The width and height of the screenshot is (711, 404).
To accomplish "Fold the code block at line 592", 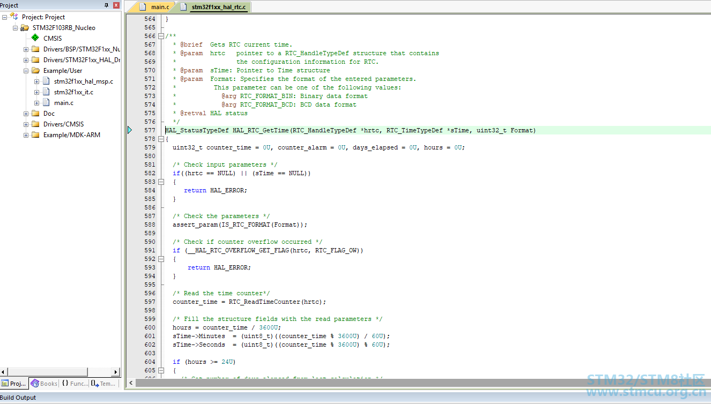I will [161, 259].
